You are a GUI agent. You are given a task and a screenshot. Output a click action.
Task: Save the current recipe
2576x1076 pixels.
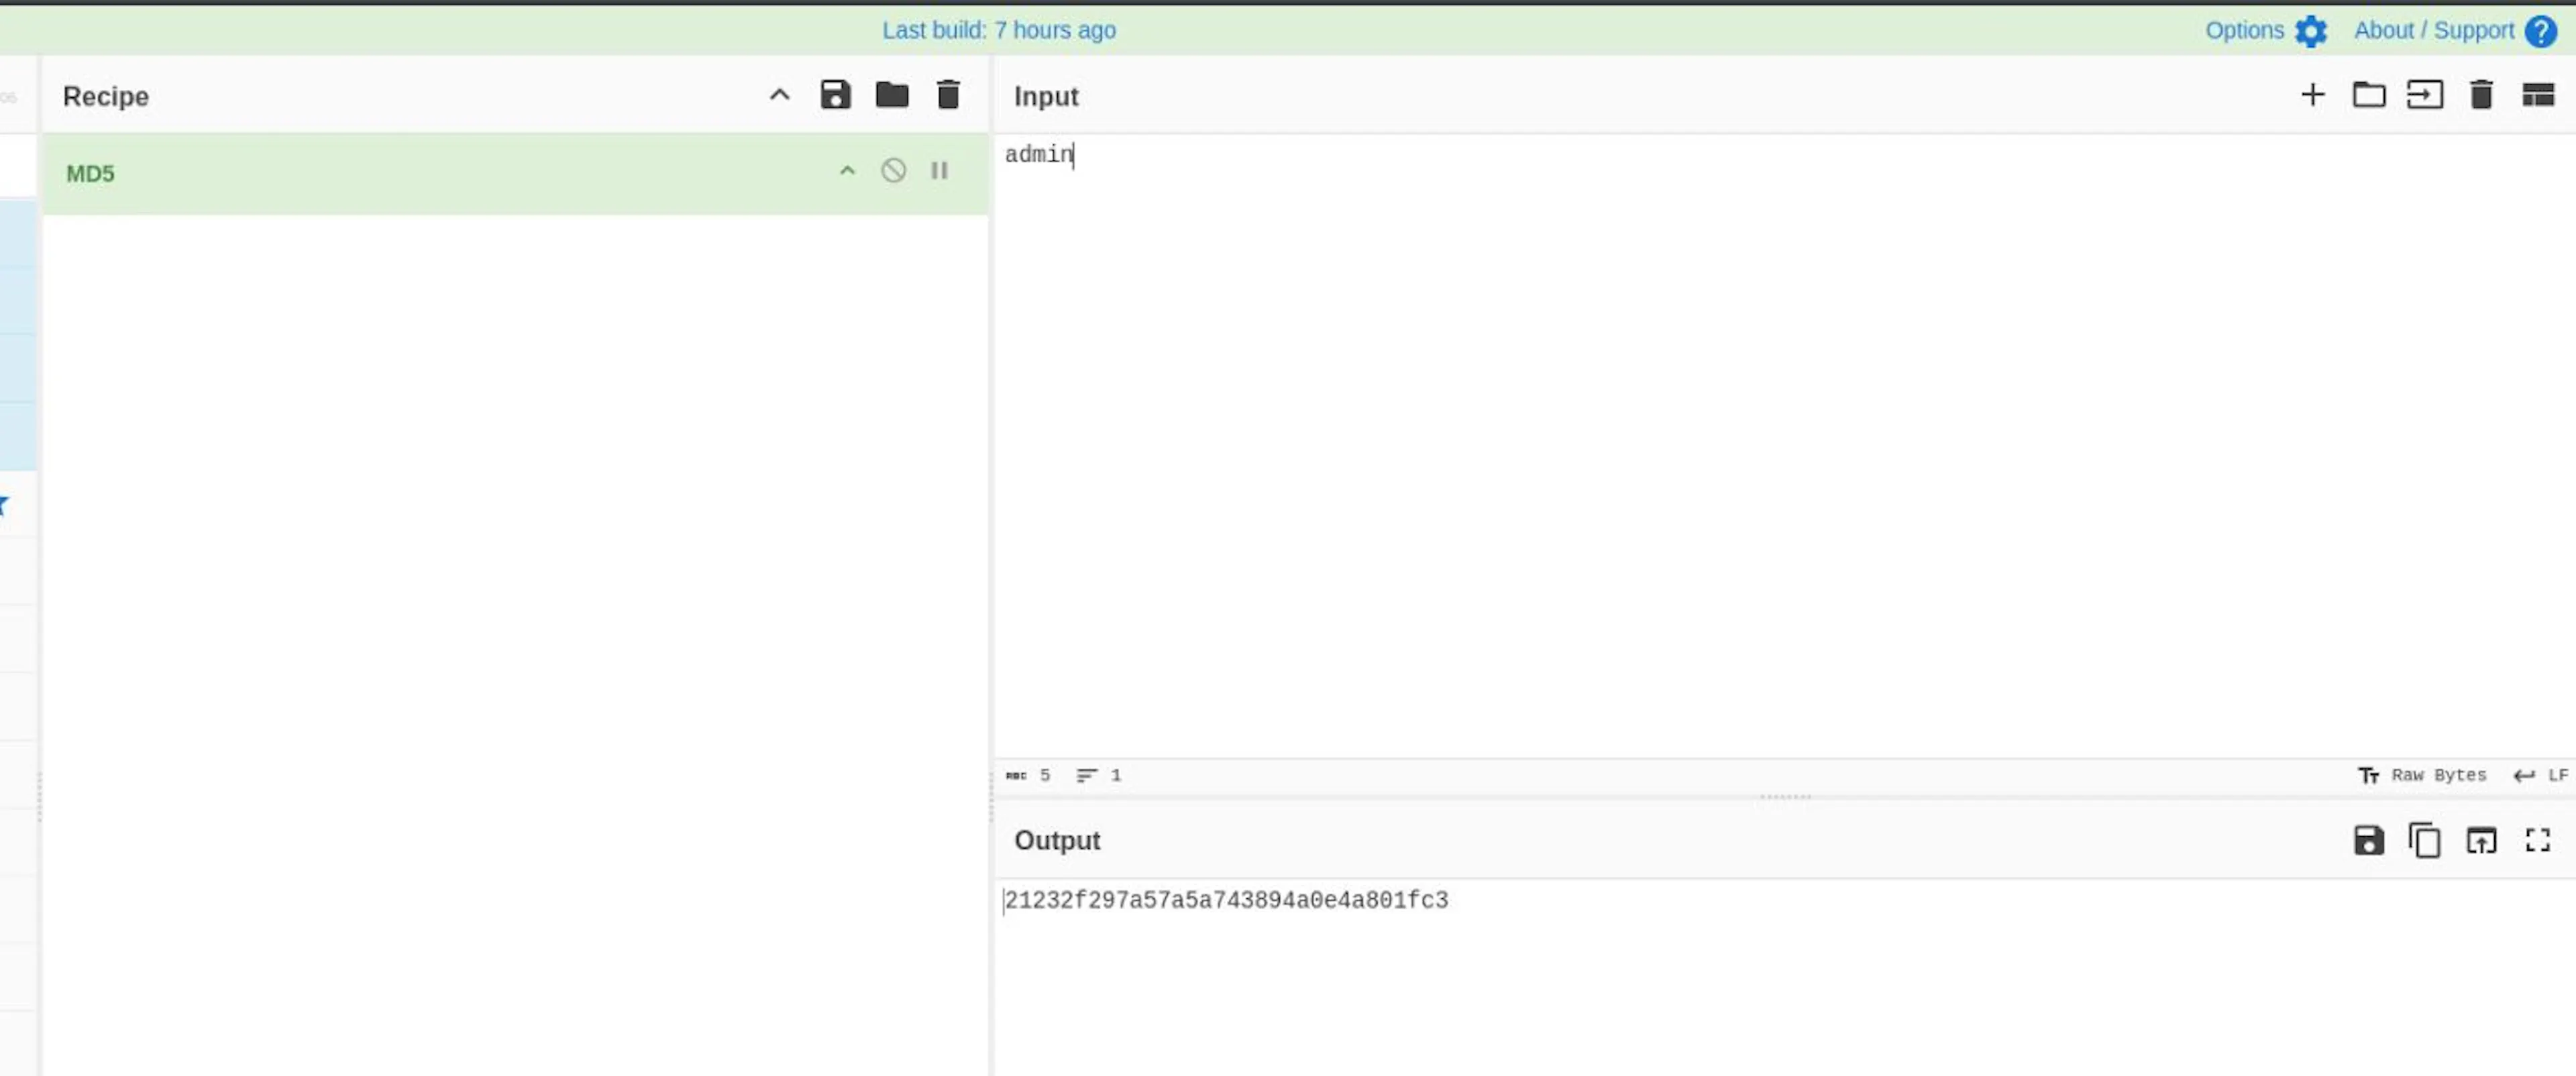click(x=835, y=95)
